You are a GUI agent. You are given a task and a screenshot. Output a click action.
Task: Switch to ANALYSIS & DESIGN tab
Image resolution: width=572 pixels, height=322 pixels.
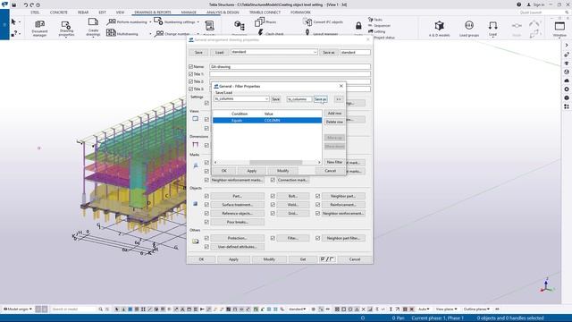click(223, 13)
